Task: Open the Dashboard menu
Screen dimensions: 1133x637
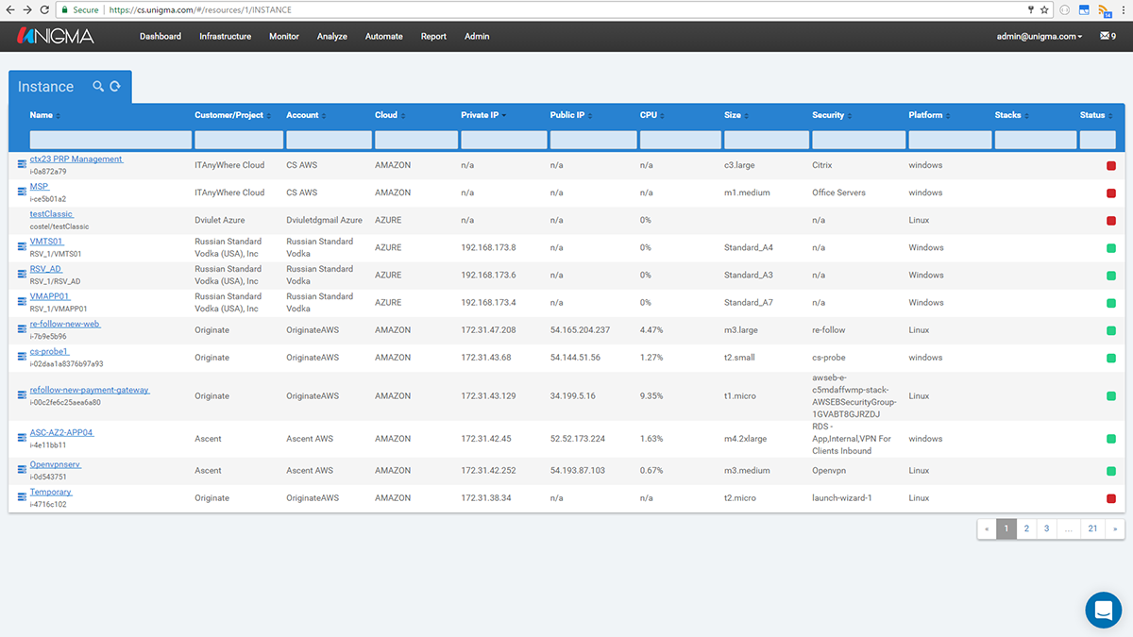Action: click(161, 36)
